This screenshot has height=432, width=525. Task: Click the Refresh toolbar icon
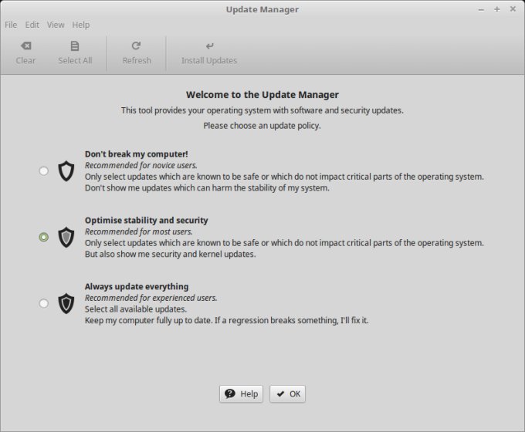point(137,46)
